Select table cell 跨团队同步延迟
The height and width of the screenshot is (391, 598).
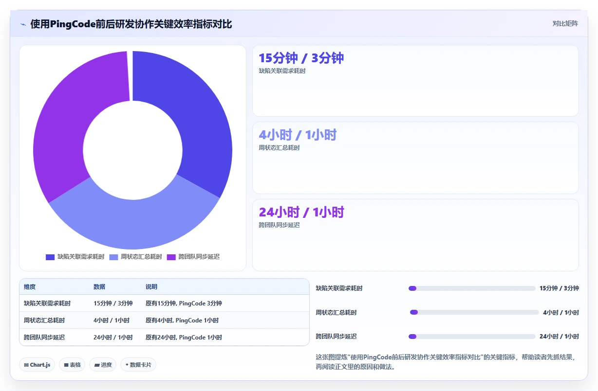(x=44, y=338)
